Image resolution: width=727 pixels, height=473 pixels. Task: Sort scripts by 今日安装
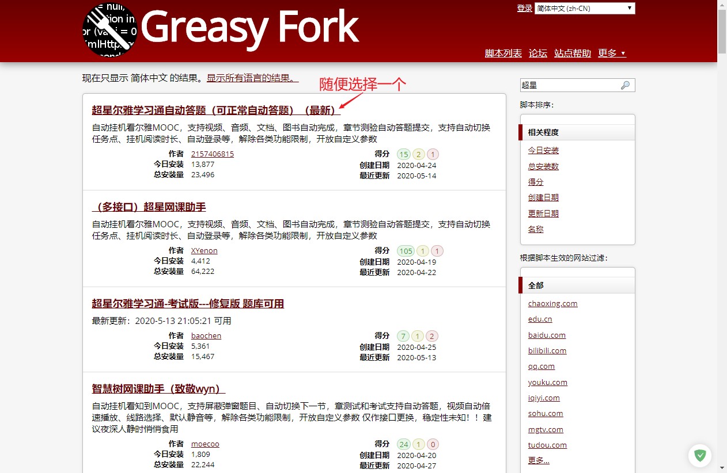tap(543, 150)
